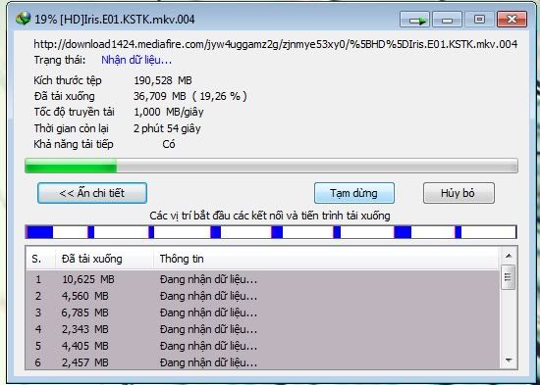
Task: Pause download with Tạm dừng button
Action: [x=354, y=193]
